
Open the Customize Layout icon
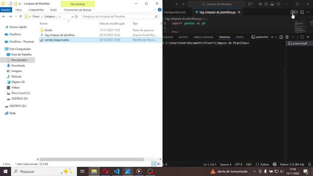260,4
